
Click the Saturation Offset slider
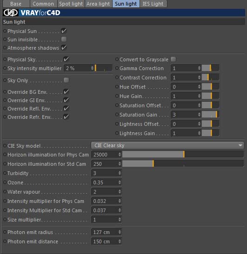coord(211,105)
